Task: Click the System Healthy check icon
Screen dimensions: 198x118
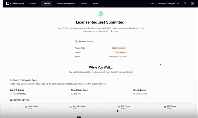Action: (11, 94)
